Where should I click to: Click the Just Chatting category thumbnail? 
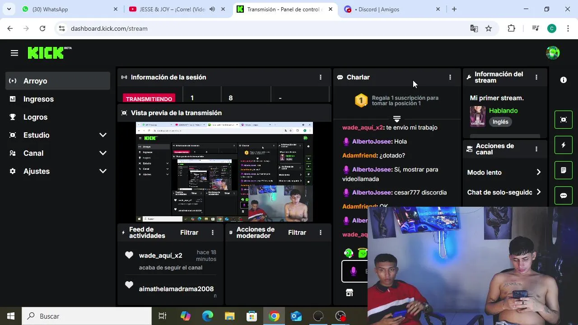[478, 116]
